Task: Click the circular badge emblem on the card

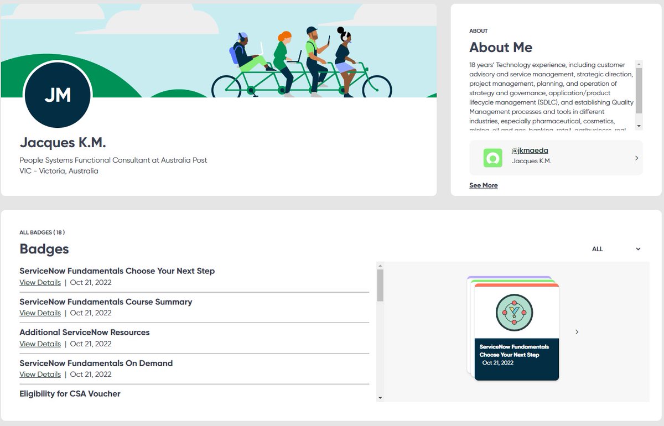Action: click(515, 313)
